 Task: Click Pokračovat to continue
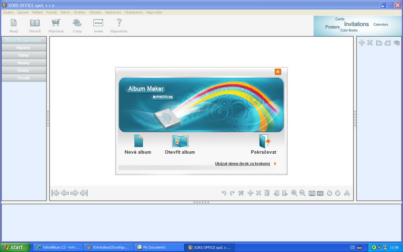(263, 145)
